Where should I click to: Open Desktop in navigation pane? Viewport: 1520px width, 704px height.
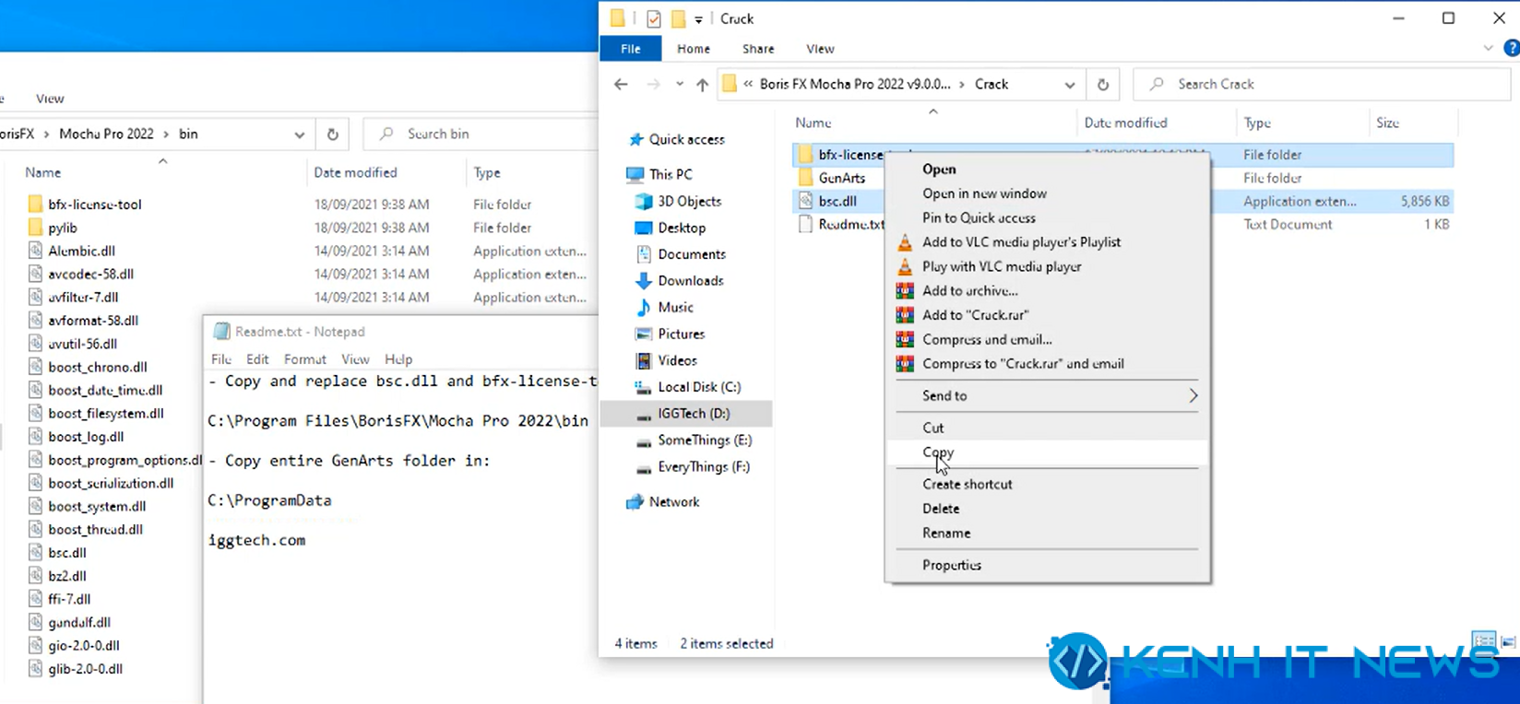pos(682,228)
